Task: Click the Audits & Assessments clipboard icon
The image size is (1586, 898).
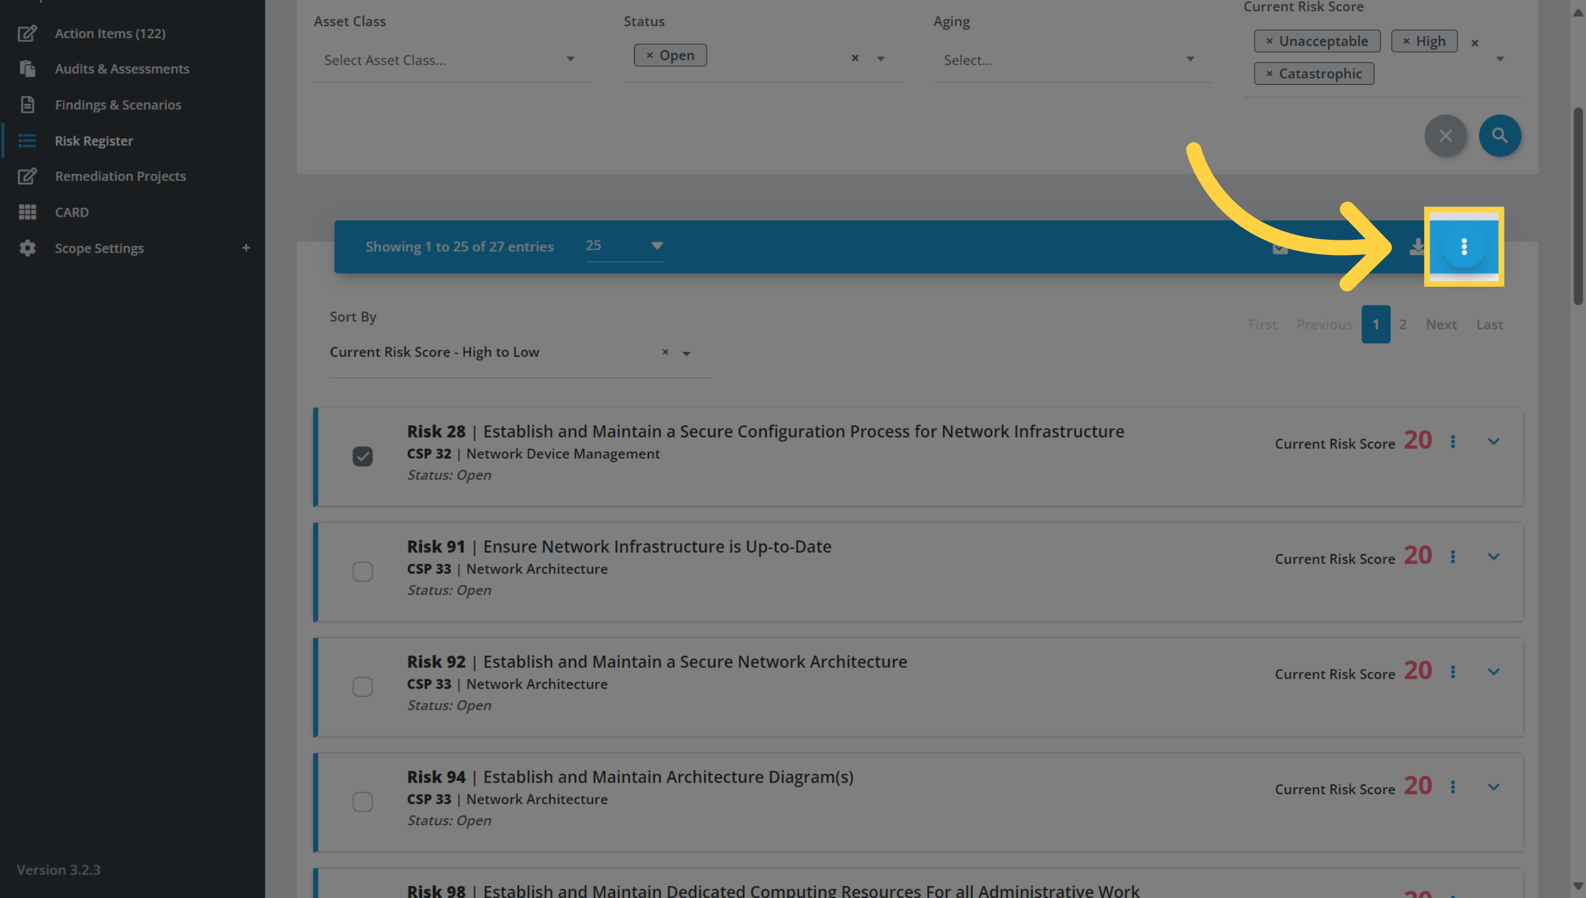Action: point(27,68)
